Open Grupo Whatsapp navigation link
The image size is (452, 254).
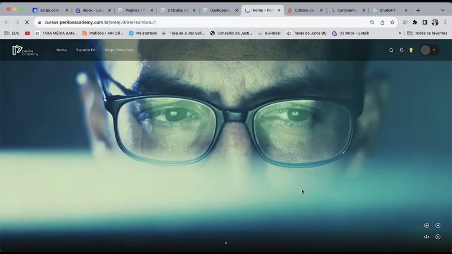tap(119, 50)
